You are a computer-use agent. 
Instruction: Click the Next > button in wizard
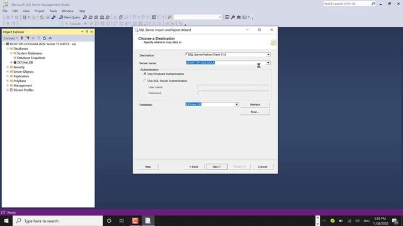[217, 167]
